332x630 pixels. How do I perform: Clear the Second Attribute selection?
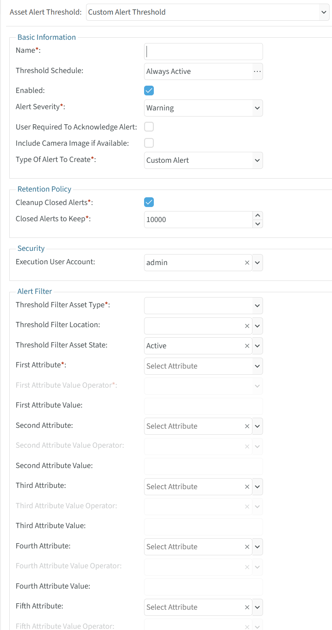(247, 426)
